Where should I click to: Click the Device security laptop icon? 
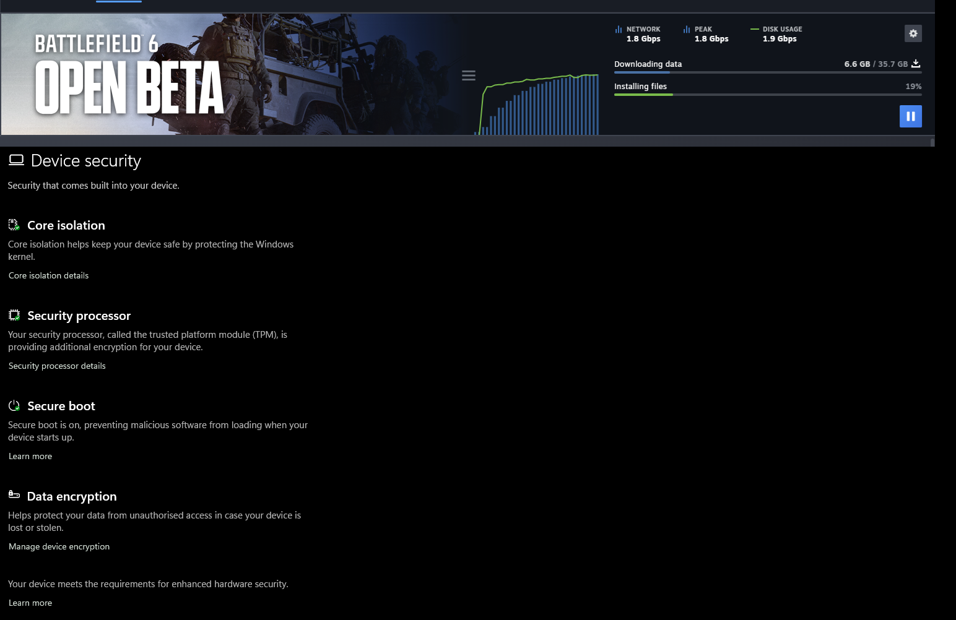[16, 160]
